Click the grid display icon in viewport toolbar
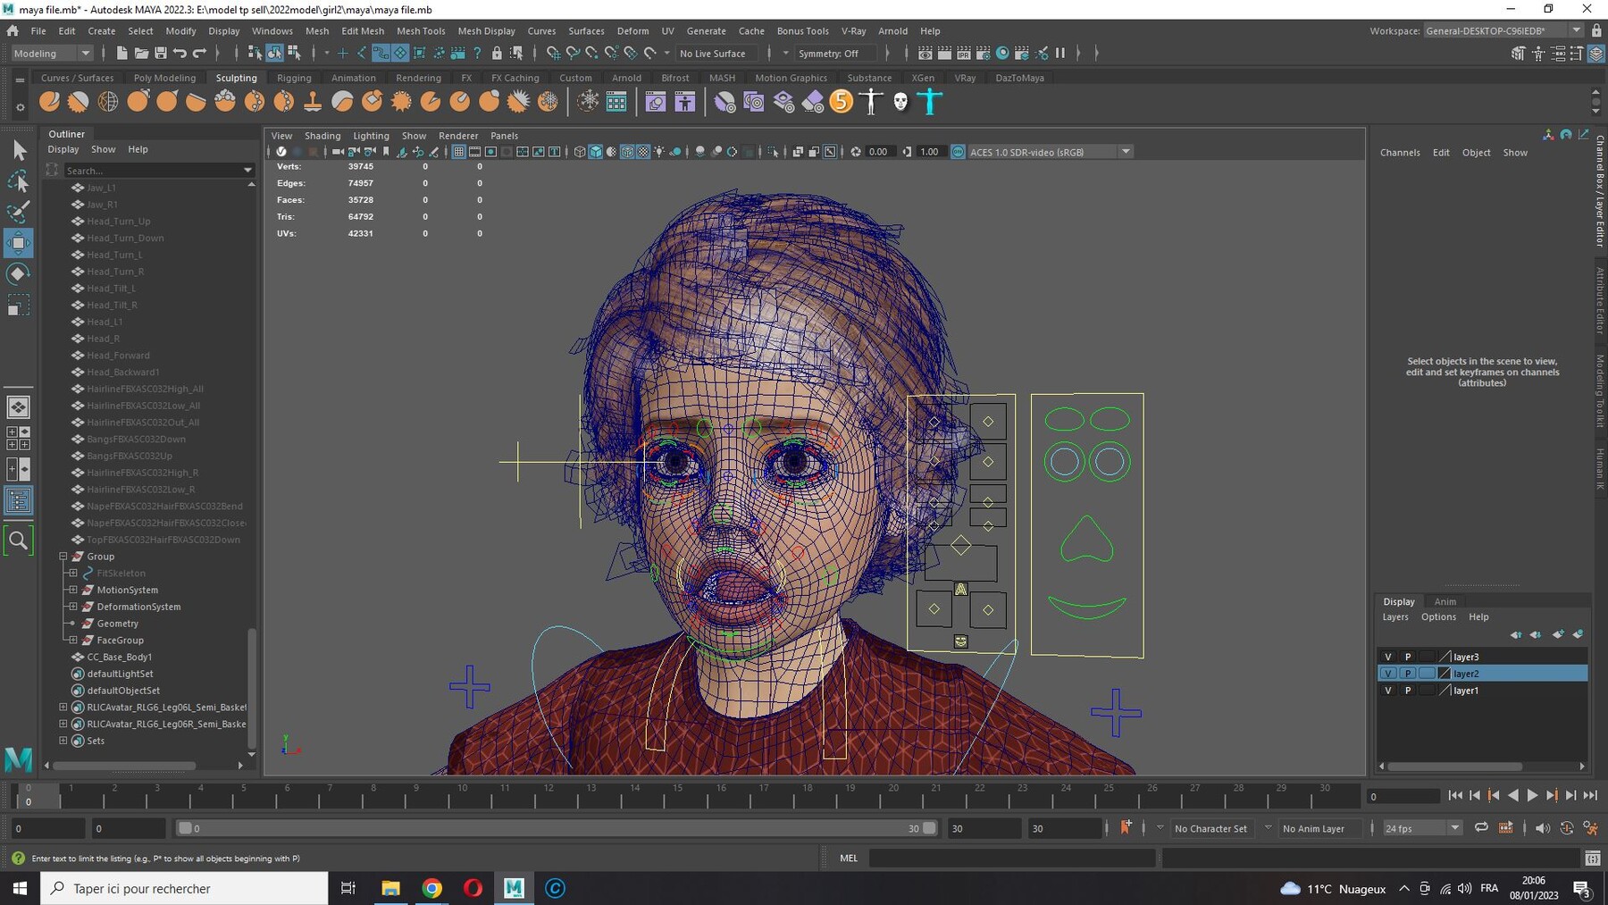 click(458, 152)
